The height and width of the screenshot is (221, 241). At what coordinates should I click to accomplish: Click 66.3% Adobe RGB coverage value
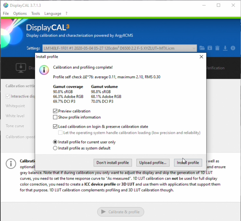68,97
